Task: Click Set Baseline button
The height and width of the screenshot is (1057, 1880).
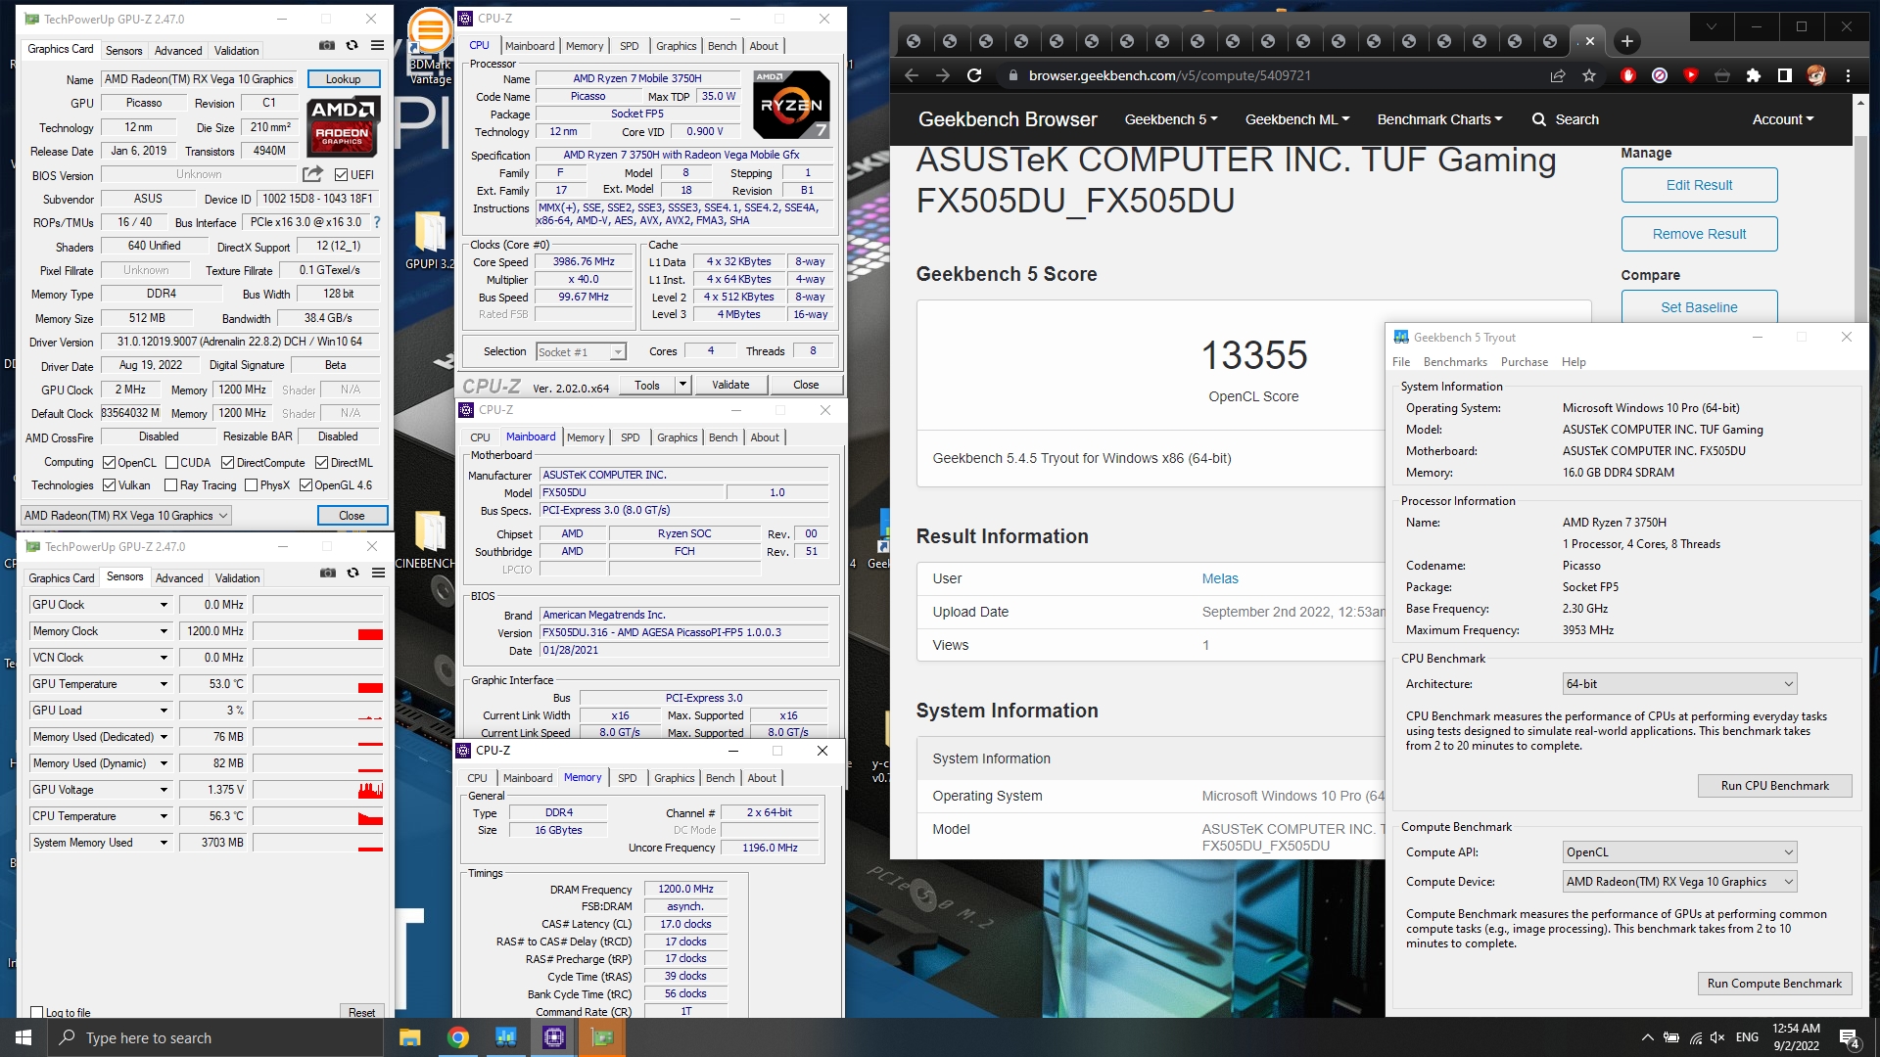Action: [1699, 307]
